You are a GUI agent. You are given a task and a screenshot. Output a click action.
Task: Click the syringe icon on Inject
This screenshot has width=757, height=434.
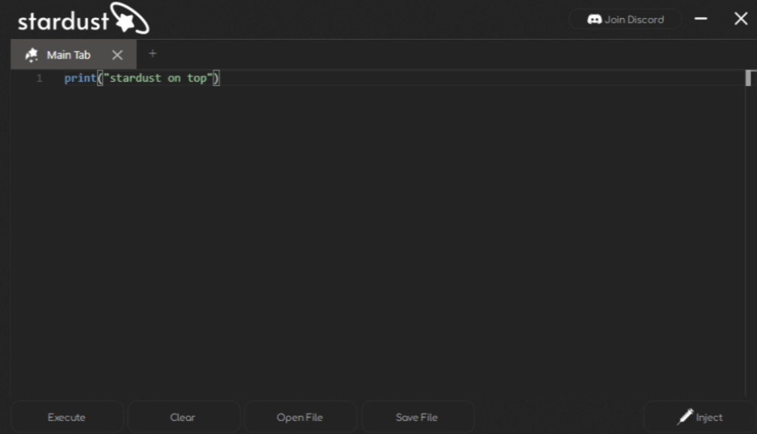[x=685, y=416]
